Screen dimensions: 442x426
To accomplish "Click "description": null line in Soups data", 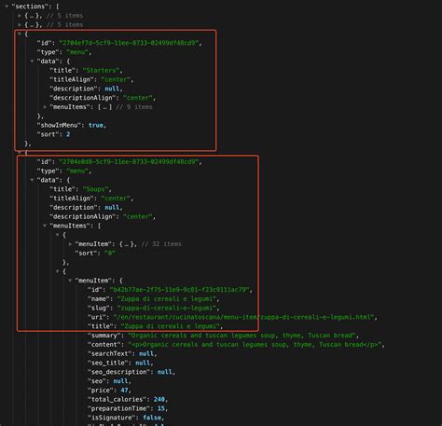I will tap(86, 207).
